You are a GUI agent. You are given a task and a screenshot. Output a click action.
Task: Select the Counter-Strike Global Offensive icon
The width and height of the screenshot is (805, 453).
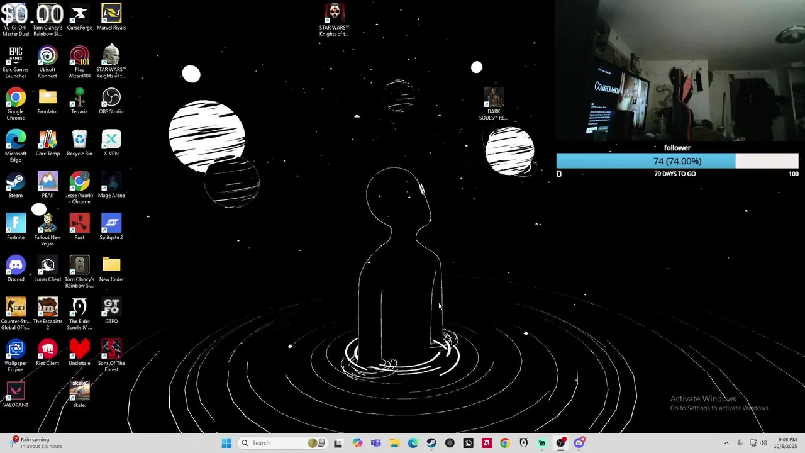click(x=16, y=314)
